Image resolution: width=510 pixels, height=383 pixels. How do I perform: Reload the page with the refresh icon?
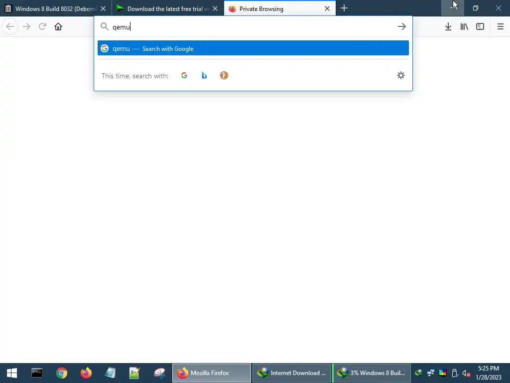[42, 26]
